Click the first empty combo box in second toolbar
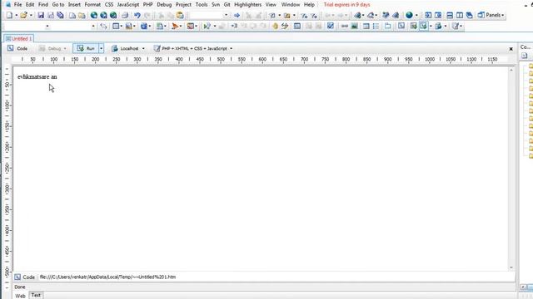The image size is (533, 299). click(27, 26)
